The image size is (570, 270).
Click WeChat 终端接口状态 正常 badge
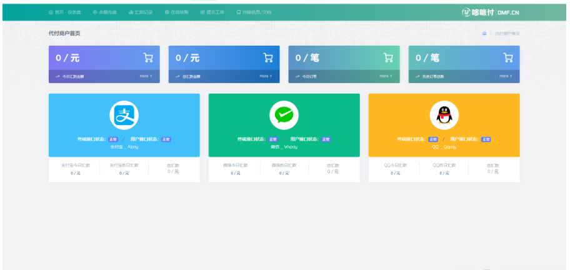tap(273, 139)
